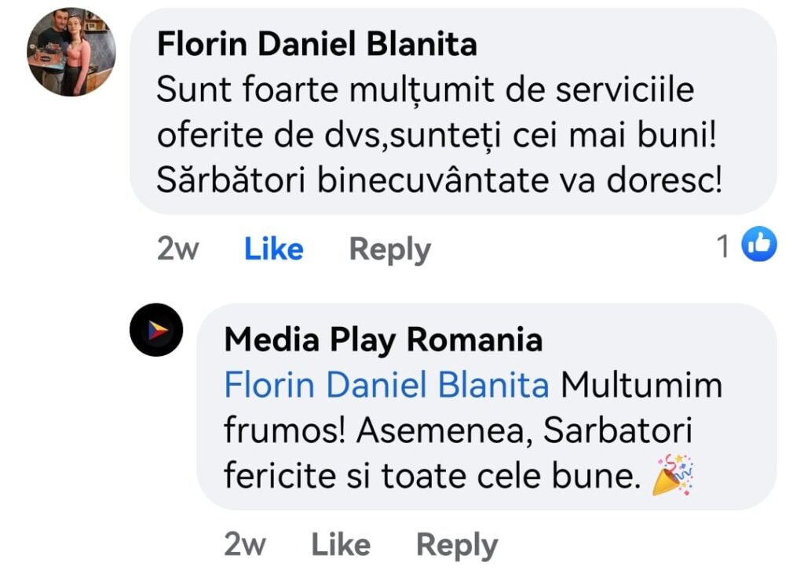Click the party popper emoji
This screenshot has width=804, height=581.
(x=674, y=475)
